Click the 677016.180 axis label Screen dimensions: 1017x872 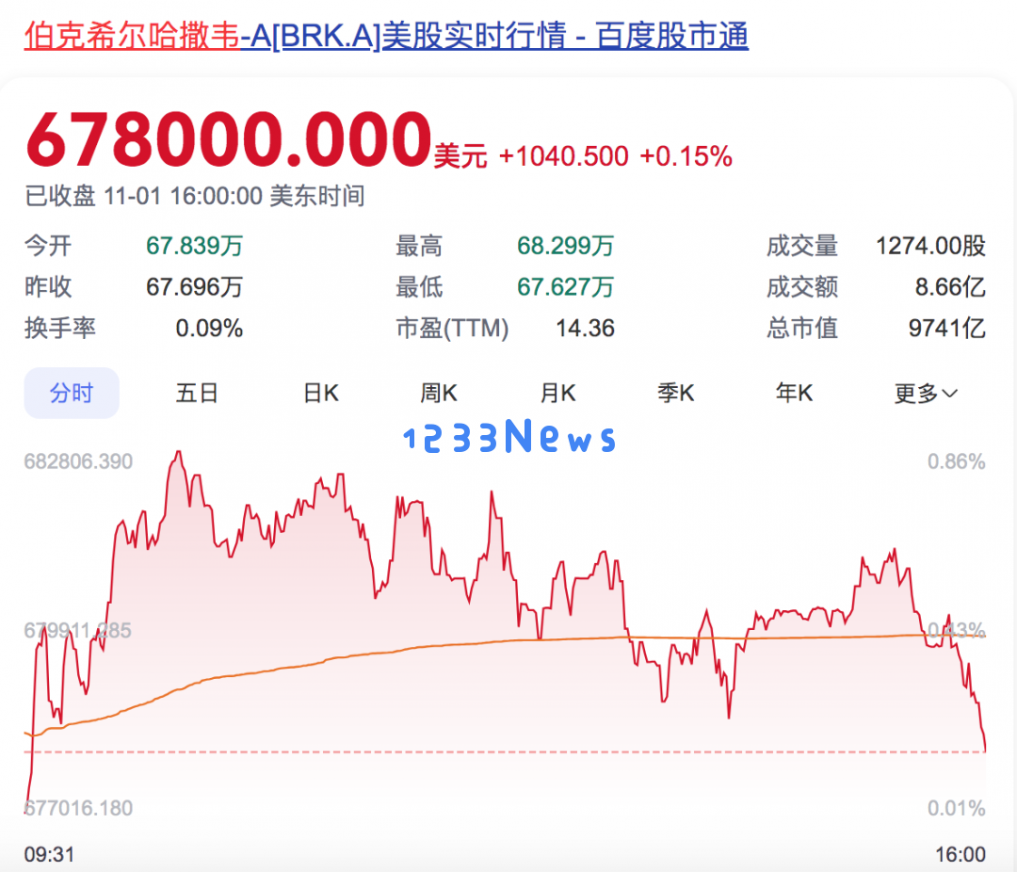coord(78,808)
